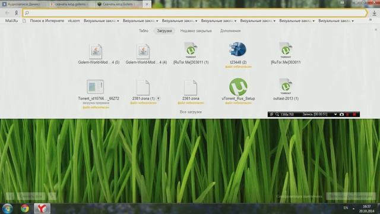
Task: Expand the Визуальные закладки folder next to vk.com
Action: pyautogui.click(x=102, y=21)
